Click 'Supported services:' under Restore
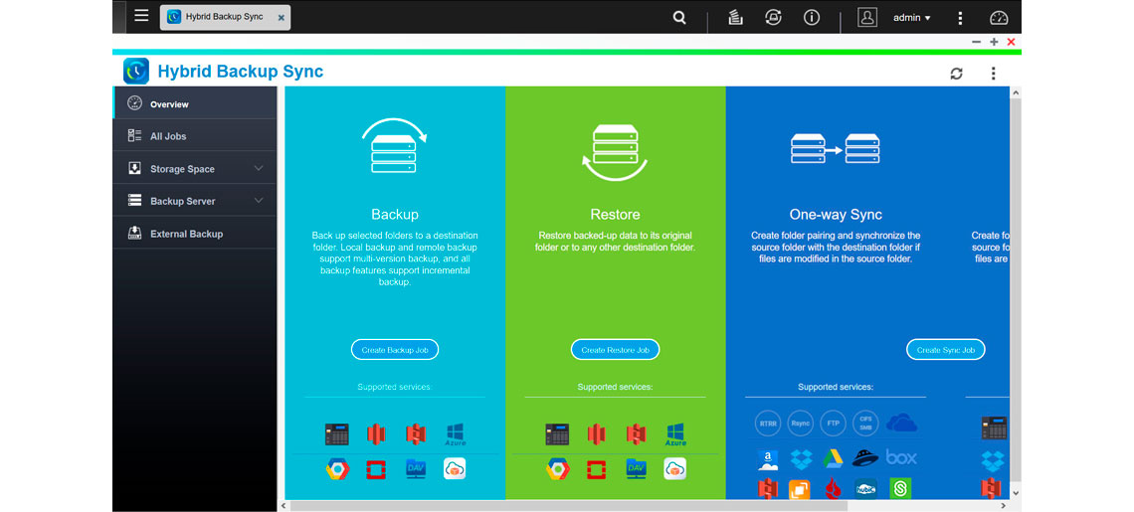The height and width of the screenshot is (512, 1134). [615, 387]
